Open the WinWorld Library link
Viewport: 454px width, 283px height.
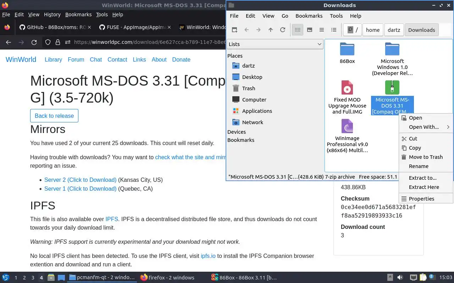tap(53, 60)
